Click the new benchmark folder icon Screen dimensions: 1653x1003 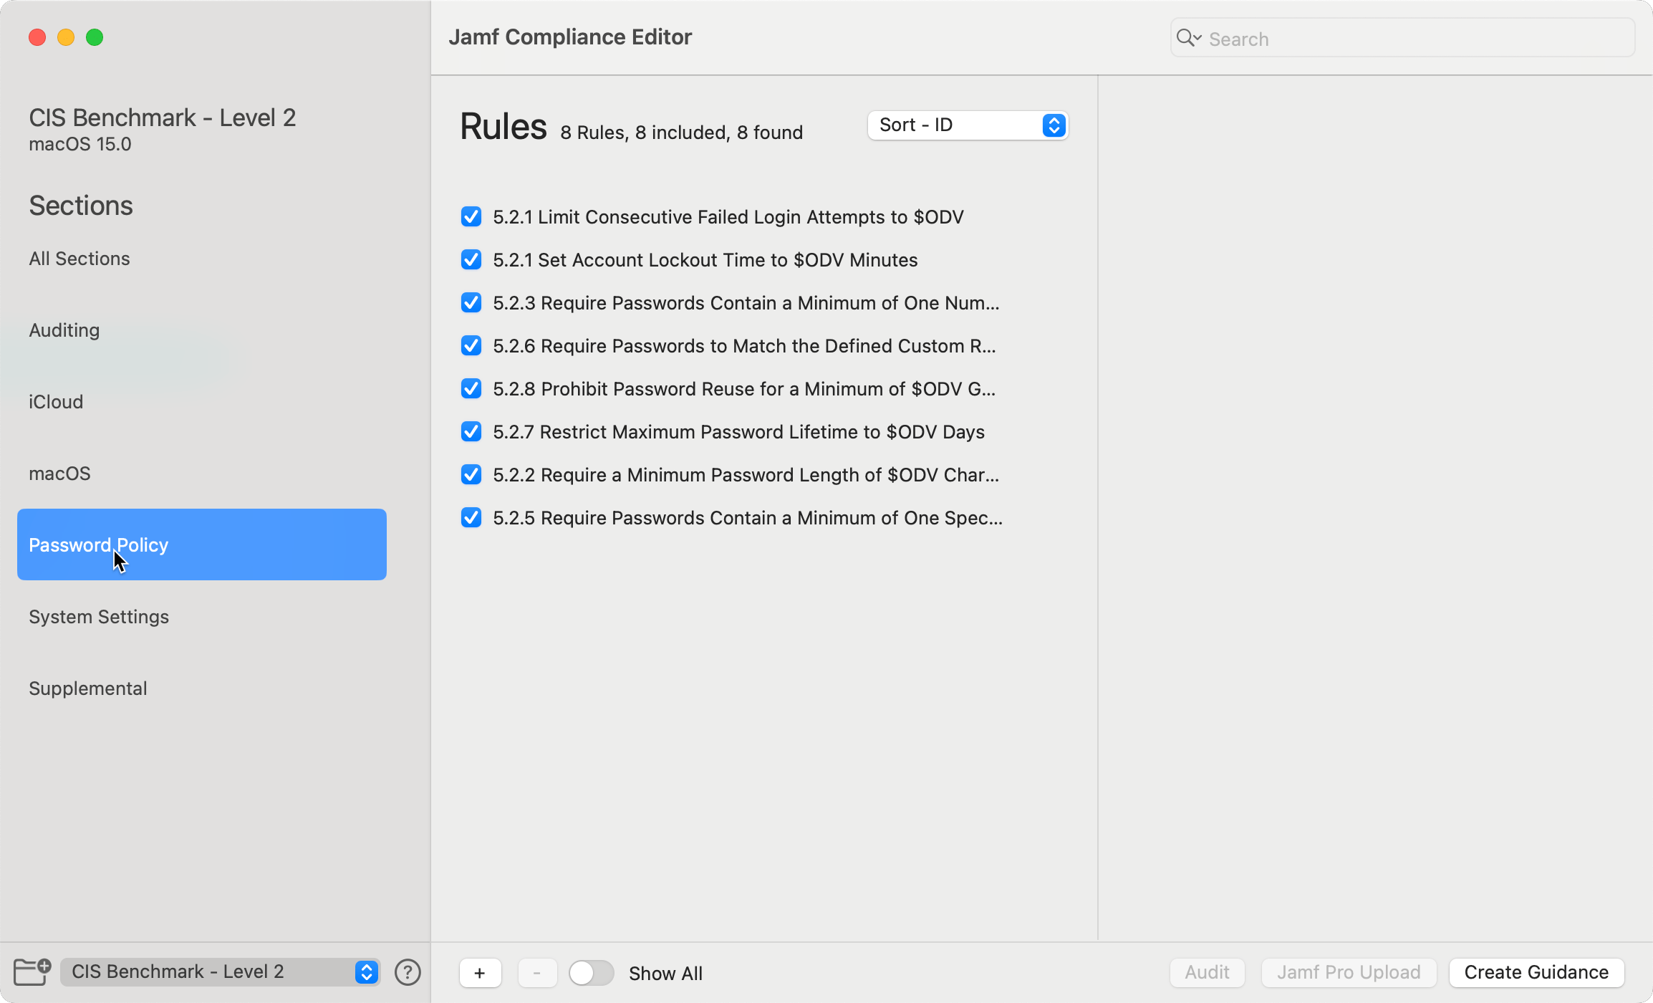[x=32, y=972]
